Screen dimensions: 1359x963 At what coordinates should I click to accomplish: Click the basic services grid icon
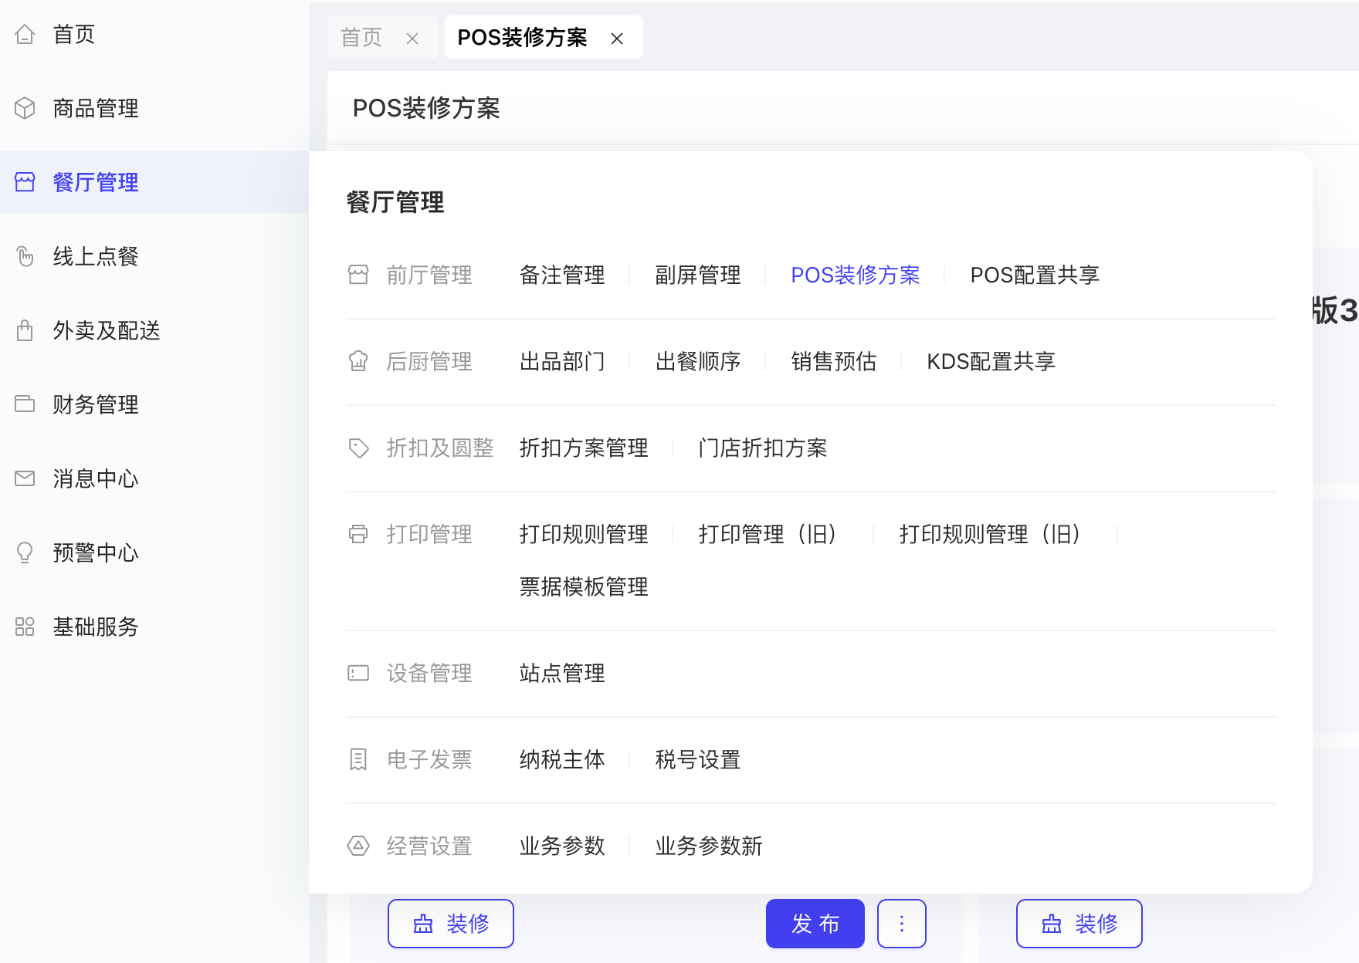(x=25, y=627)
